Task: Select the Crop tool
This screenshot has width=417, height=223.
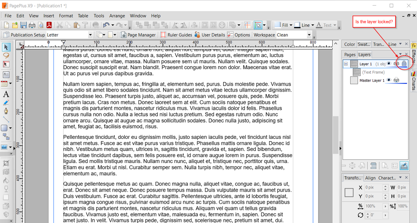Action: [6, 163]
